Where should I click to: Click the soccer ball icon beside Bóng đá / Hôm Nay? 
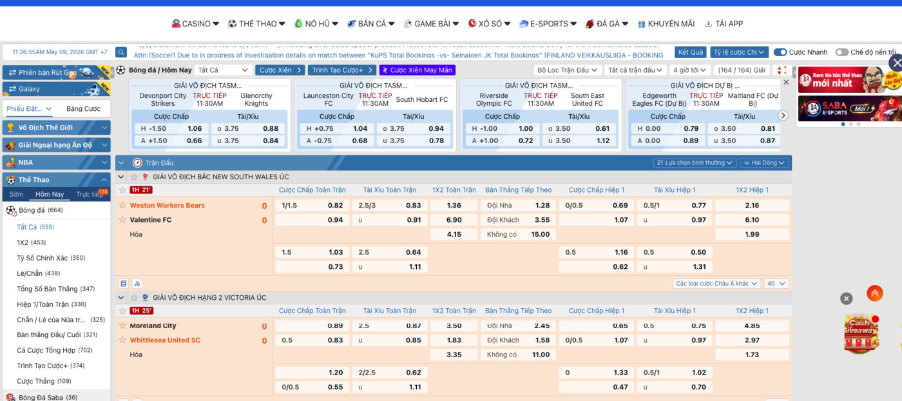pyautogui.click(x=120, y=70)
